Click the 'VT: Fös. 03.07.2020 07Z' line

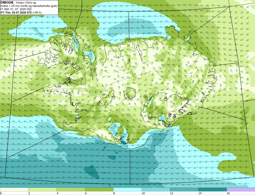click(x=16, y=12)
